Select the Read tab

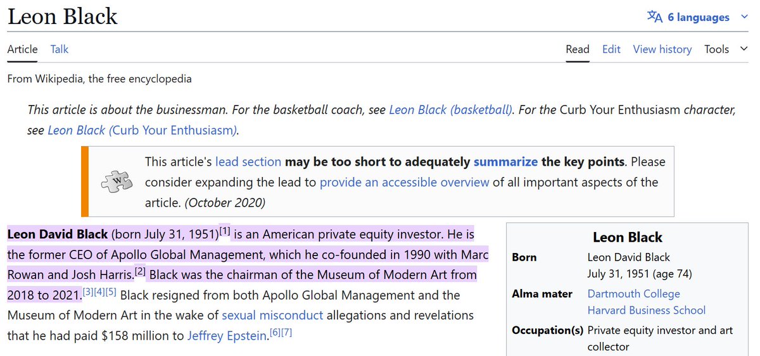click(578, 49)
